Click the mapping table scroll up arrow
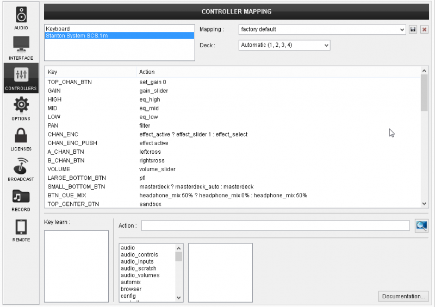This screenshot has width=435, height=307. pyautogui.click(x=424, y=71)
